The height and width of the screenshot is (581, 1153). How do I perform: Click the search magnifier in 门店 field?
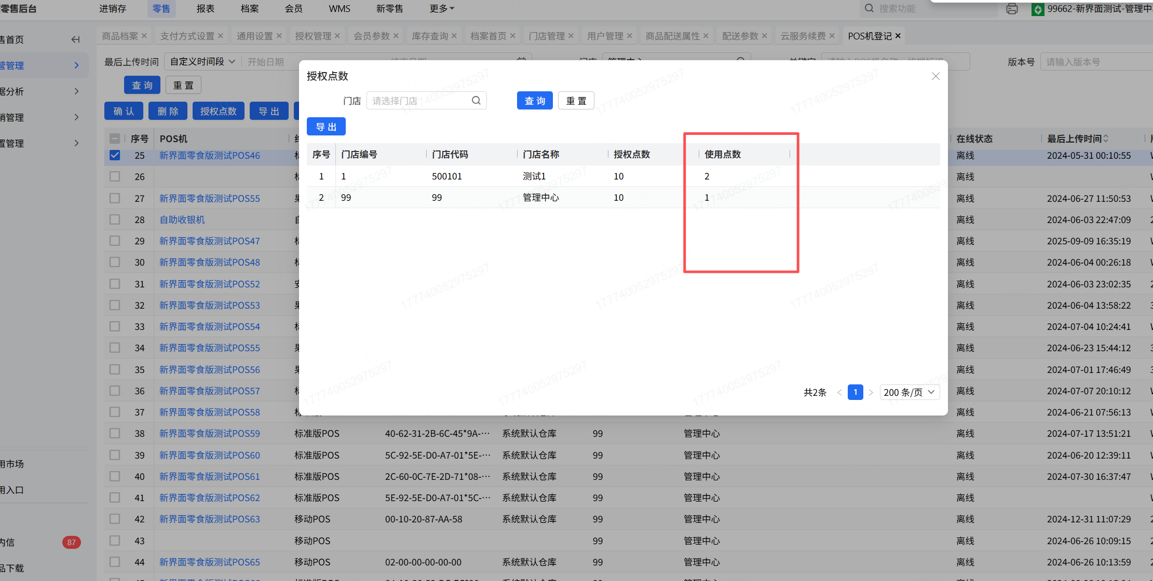click(x=476, y=101)
